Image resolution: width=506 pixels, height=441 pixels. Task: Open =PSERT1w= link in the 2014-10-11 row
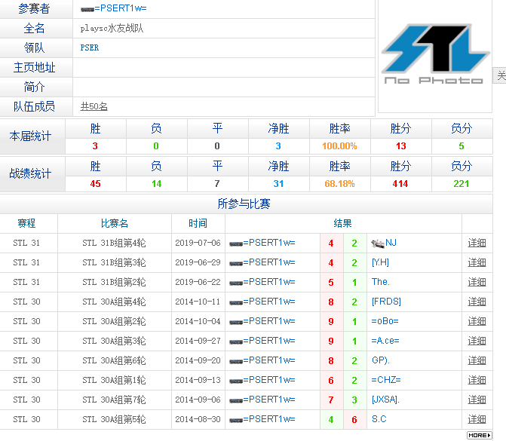coord(269,302)
